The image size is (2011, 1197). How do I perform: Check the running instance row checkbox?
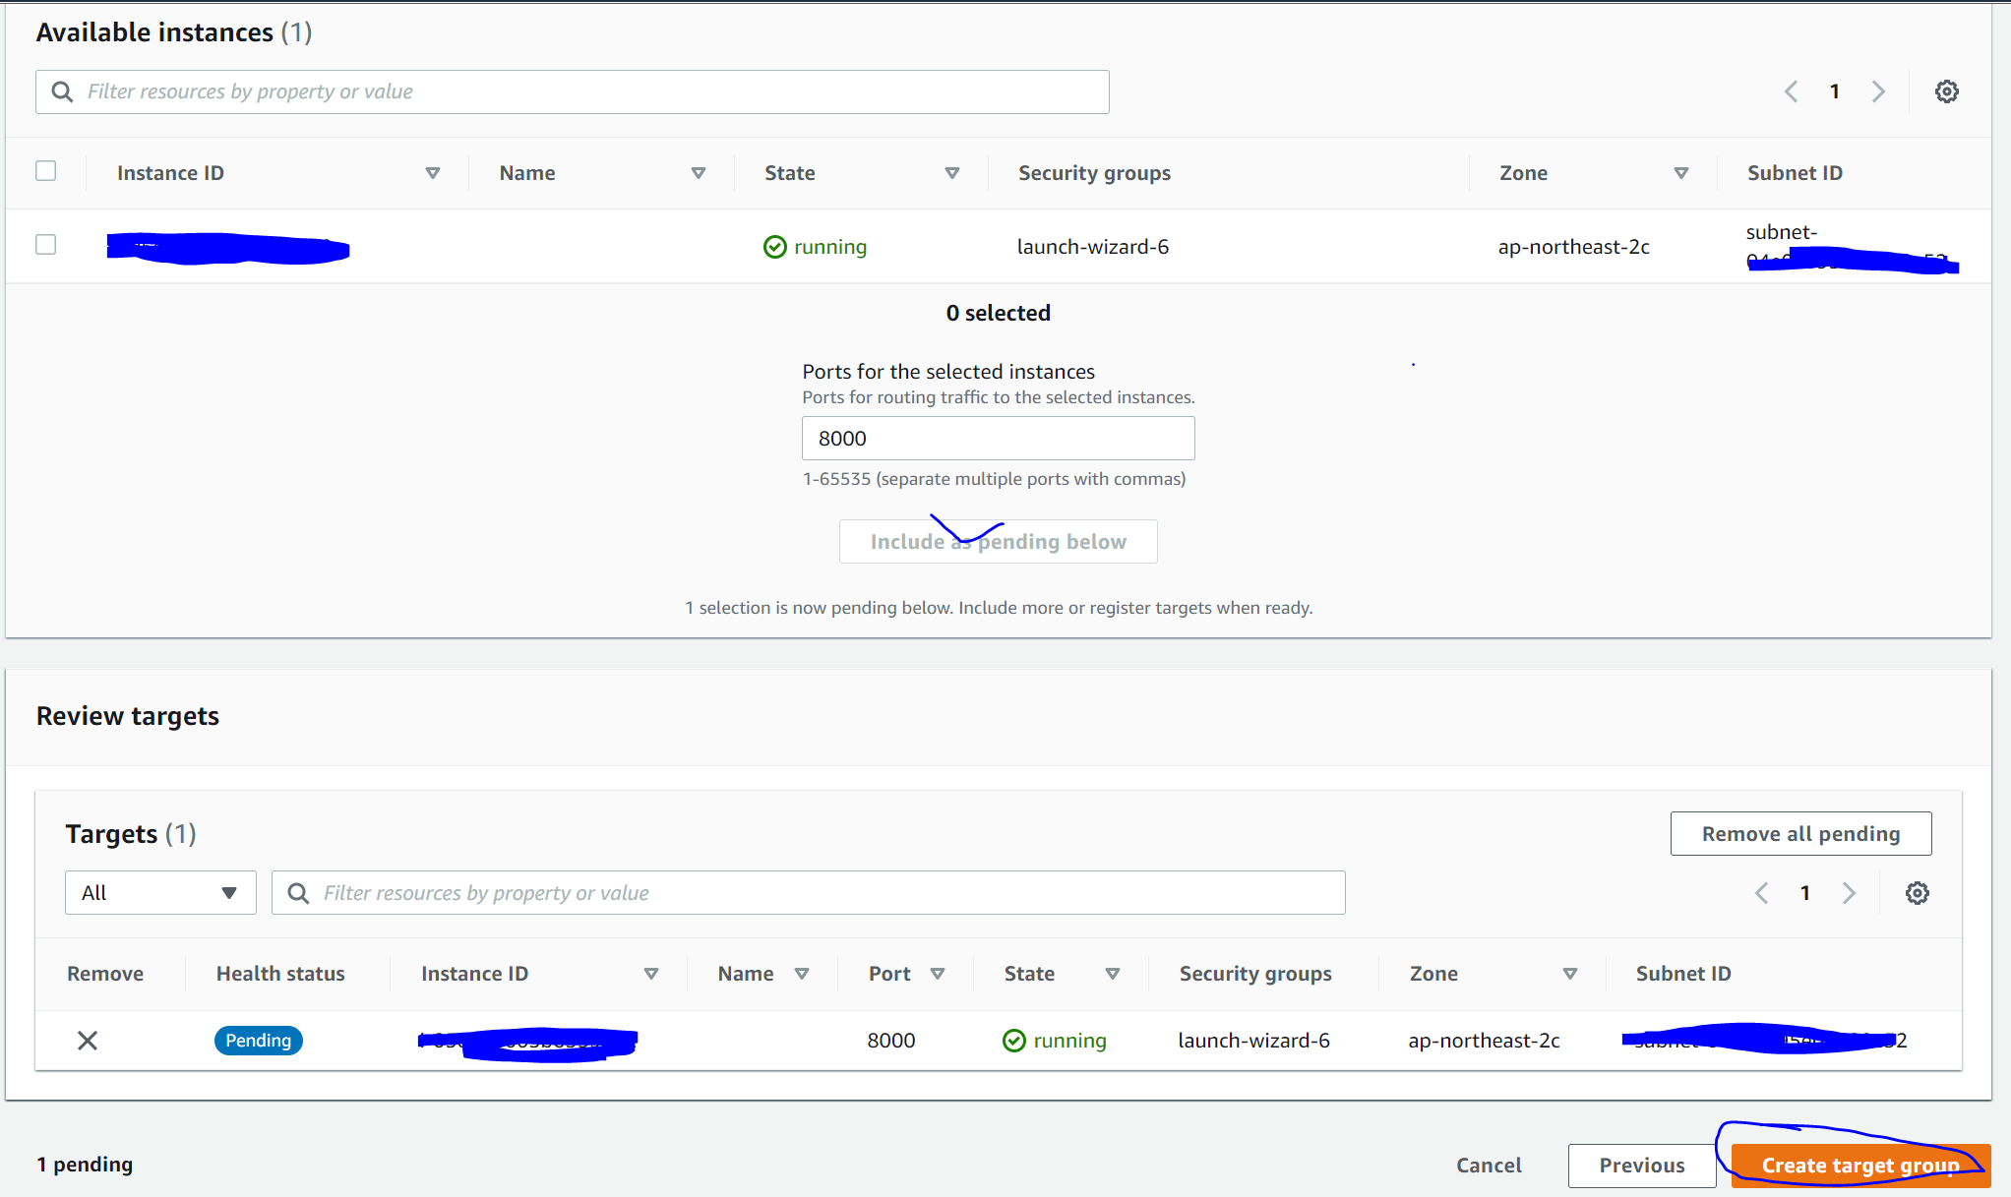46,245
